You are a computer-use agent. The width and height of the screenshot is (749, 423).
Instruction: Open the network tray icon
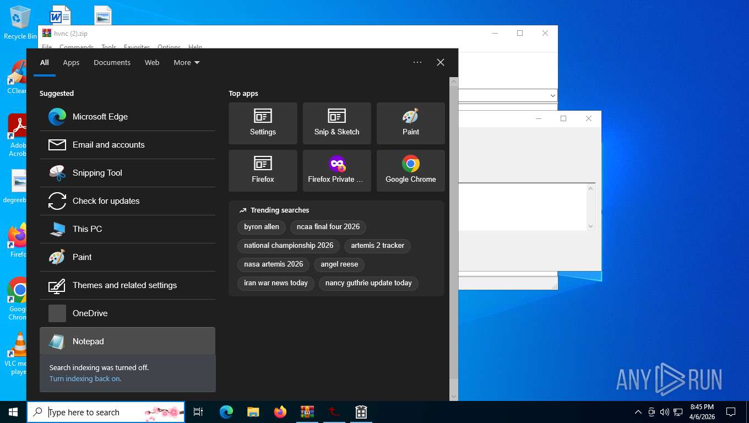678,412
